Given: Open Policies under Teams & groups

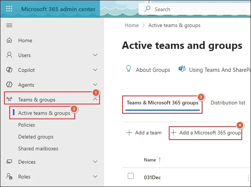Looking at the screenshot, I should click(27, 125).
